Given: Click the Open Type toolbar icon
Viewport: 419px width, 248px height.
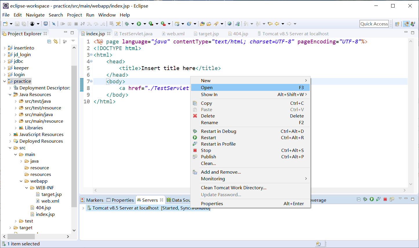Looking at the screenshot, I should click(202, 24).
